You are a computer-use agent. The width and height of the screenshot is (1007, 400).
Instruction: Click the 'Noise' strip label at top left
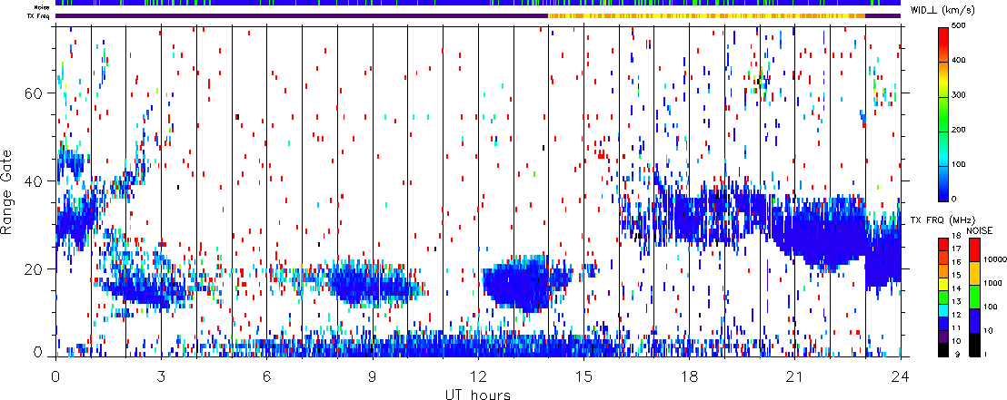(x=43, y=6)
